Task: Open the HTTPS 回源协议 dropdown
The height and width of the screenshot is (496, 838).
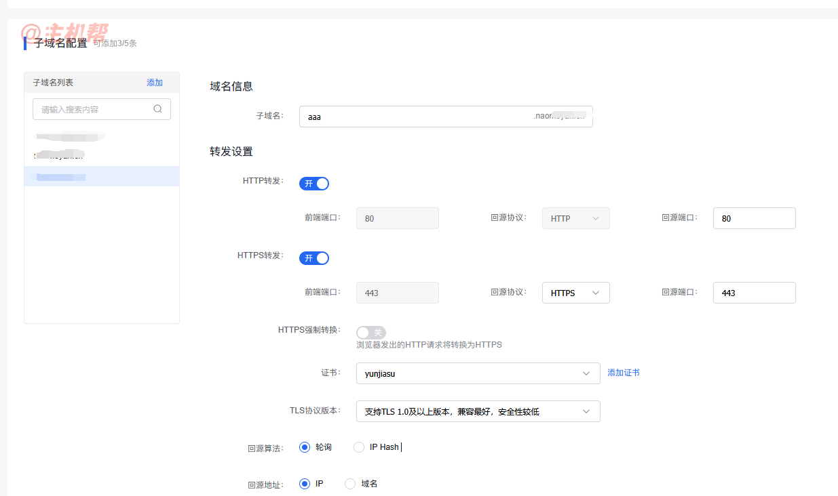Action: coord(575,293)
